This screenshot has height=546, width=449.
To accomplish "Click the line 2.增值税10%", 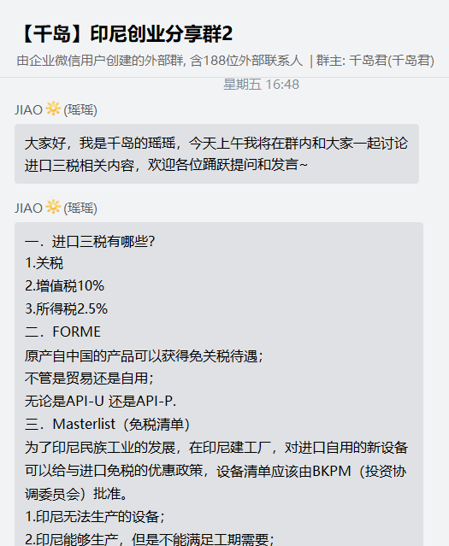I will point(64,286).
